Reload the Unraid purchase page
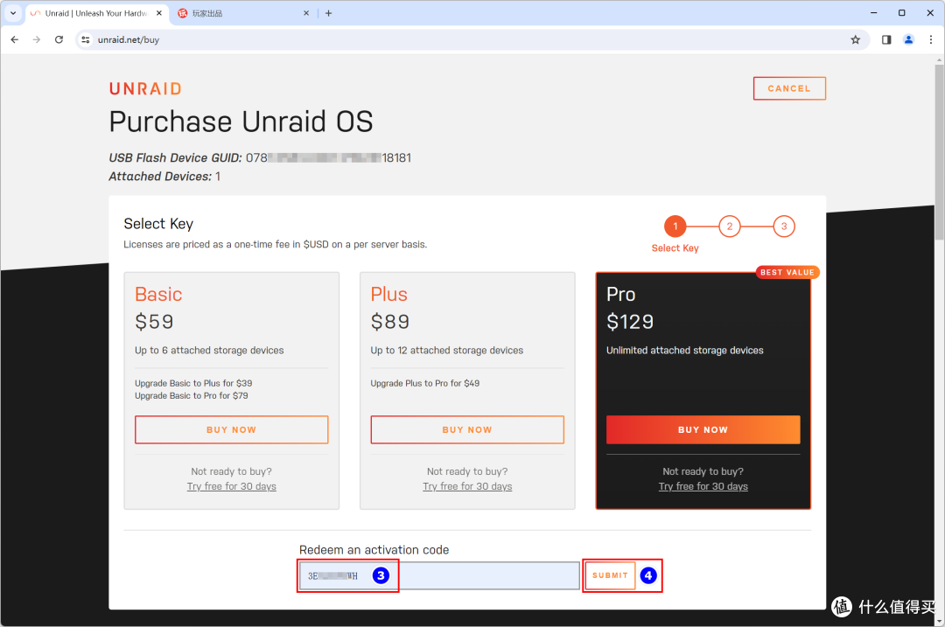The image size is (945, 627). click(59, 39)
